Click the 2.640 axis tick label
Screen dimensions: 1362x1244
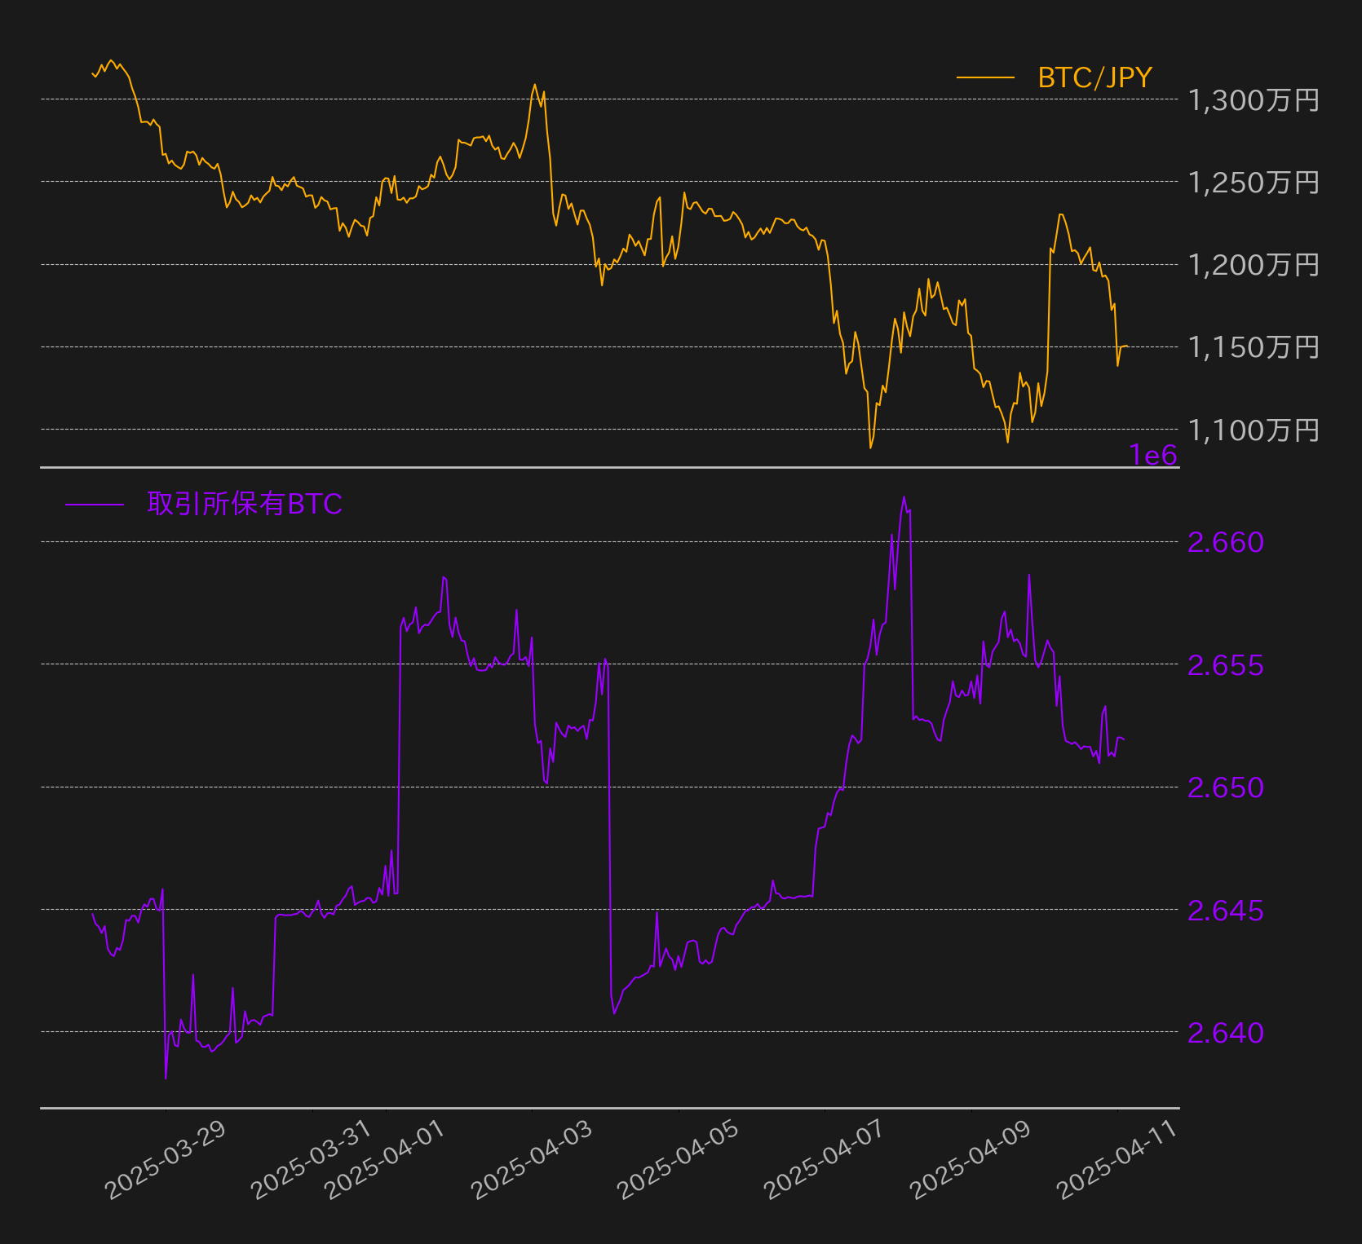click(1225, 1033)
